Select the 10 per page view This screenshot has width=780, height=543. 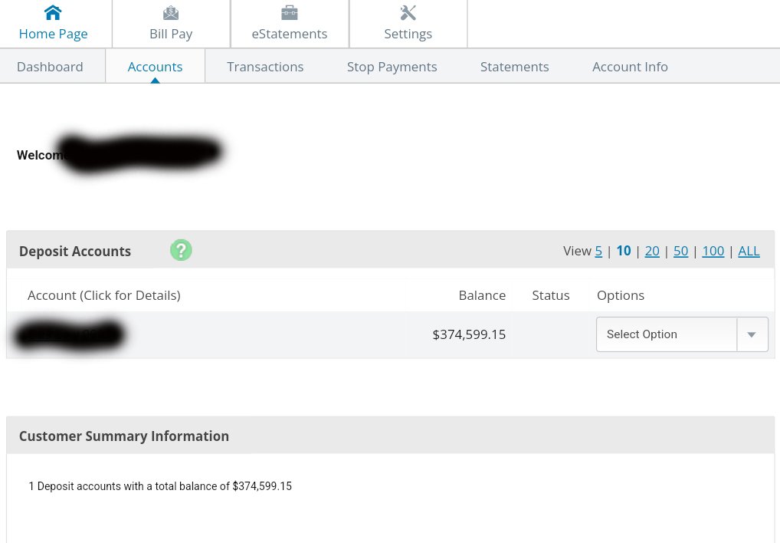point(623,251)
